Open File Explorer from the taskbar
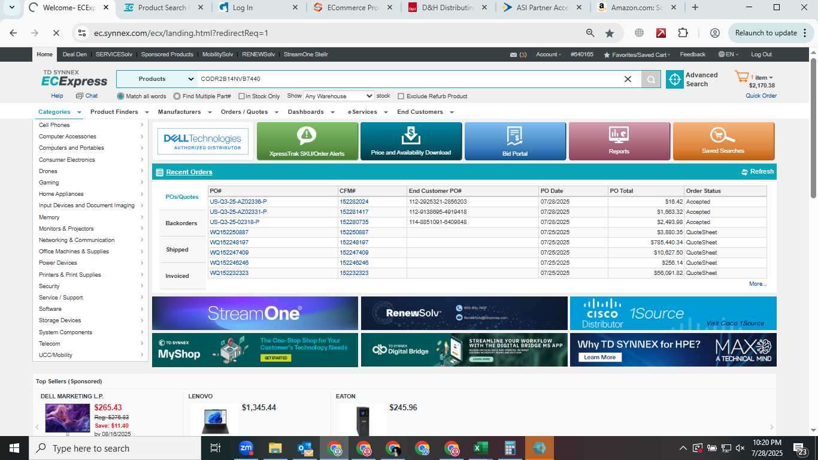Viewport: 818px width, 460px height. click(x=275, y=448)
